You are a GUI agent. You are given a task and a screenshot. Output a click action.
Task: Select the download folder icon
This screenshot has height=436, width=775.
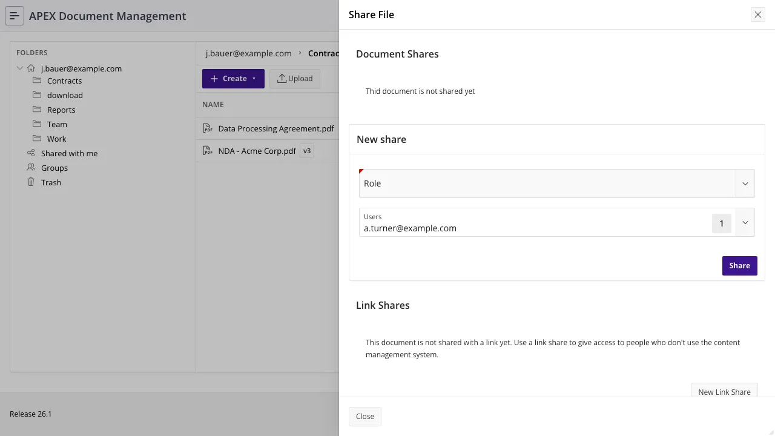click(x=37, y=95)
